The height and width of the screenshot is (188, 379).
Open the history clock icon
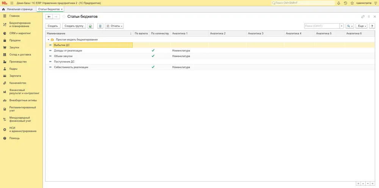coord(345,3)
